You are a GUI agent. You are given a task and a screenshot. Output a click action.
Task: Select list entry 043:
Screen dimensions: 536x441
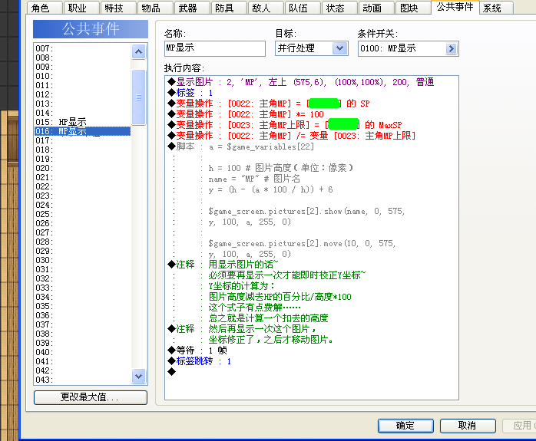(x=82, y=380)
